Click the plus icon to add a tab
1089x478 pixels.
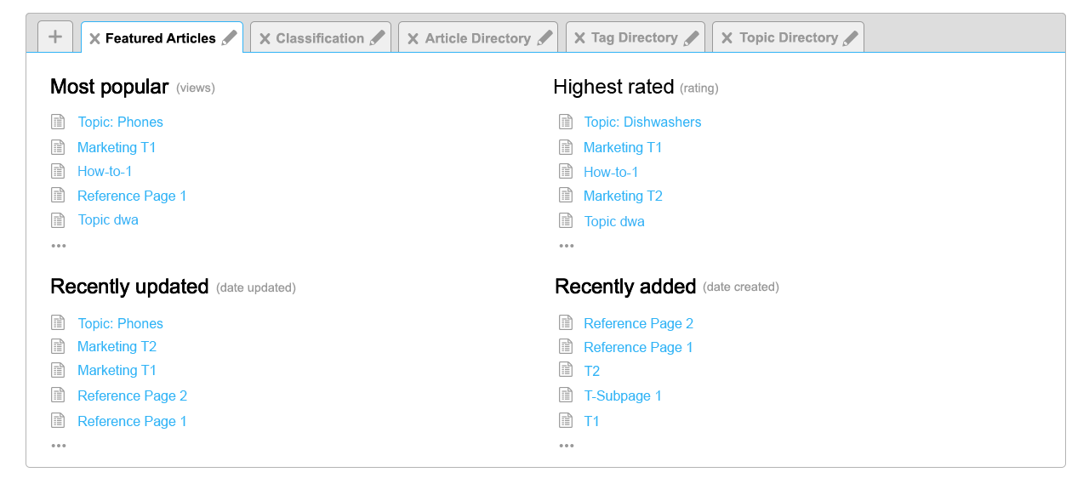[x=55, y=37]
